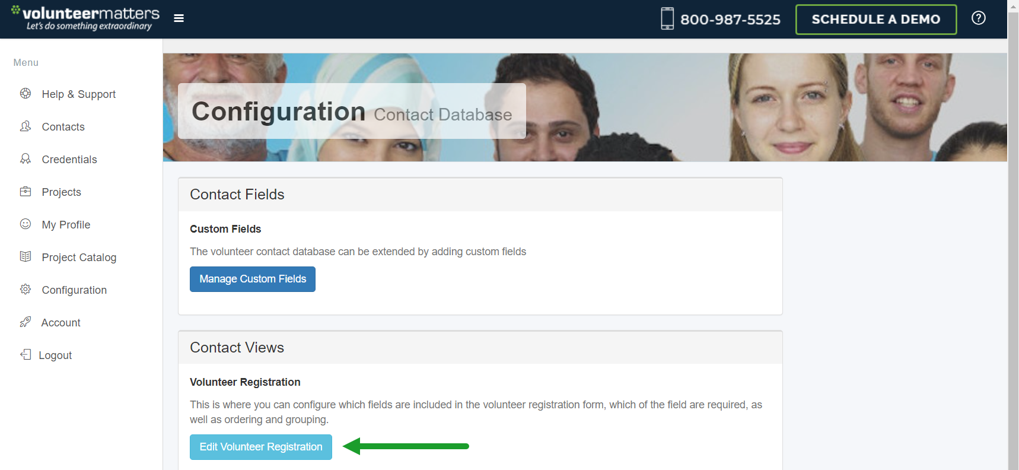
Task: Click the Volunteer Registration subheading
Action: coord(245,382)
